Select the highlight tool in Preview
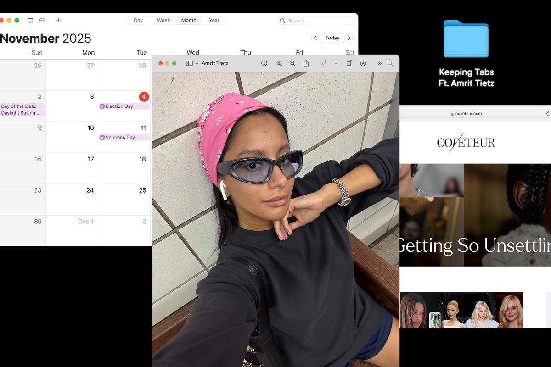Viewport: 551px width, 367px height. [x=363, y=63]
